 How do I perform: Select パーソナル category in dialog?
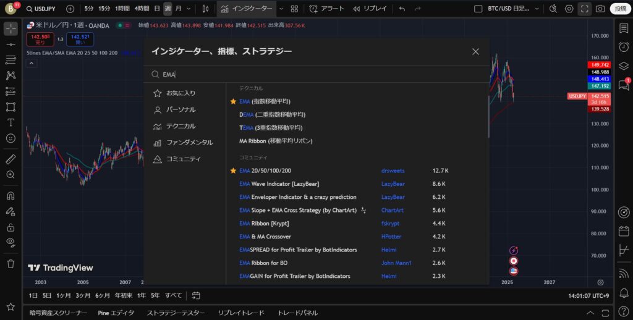click(174, 110)
